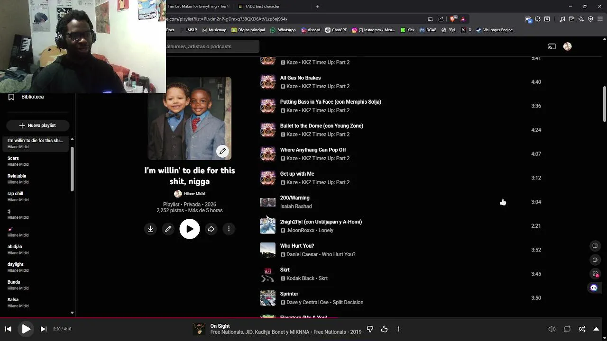Open browser extensions puzzle icon

537,19
